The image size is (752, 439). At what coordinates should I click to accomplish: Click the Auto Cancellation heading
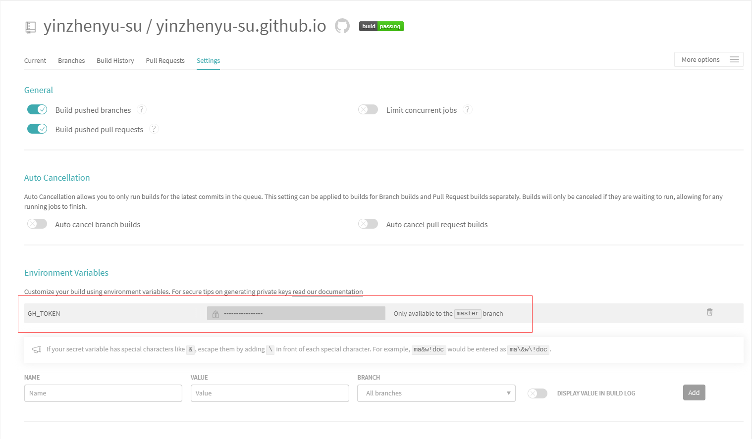[57, 178]
